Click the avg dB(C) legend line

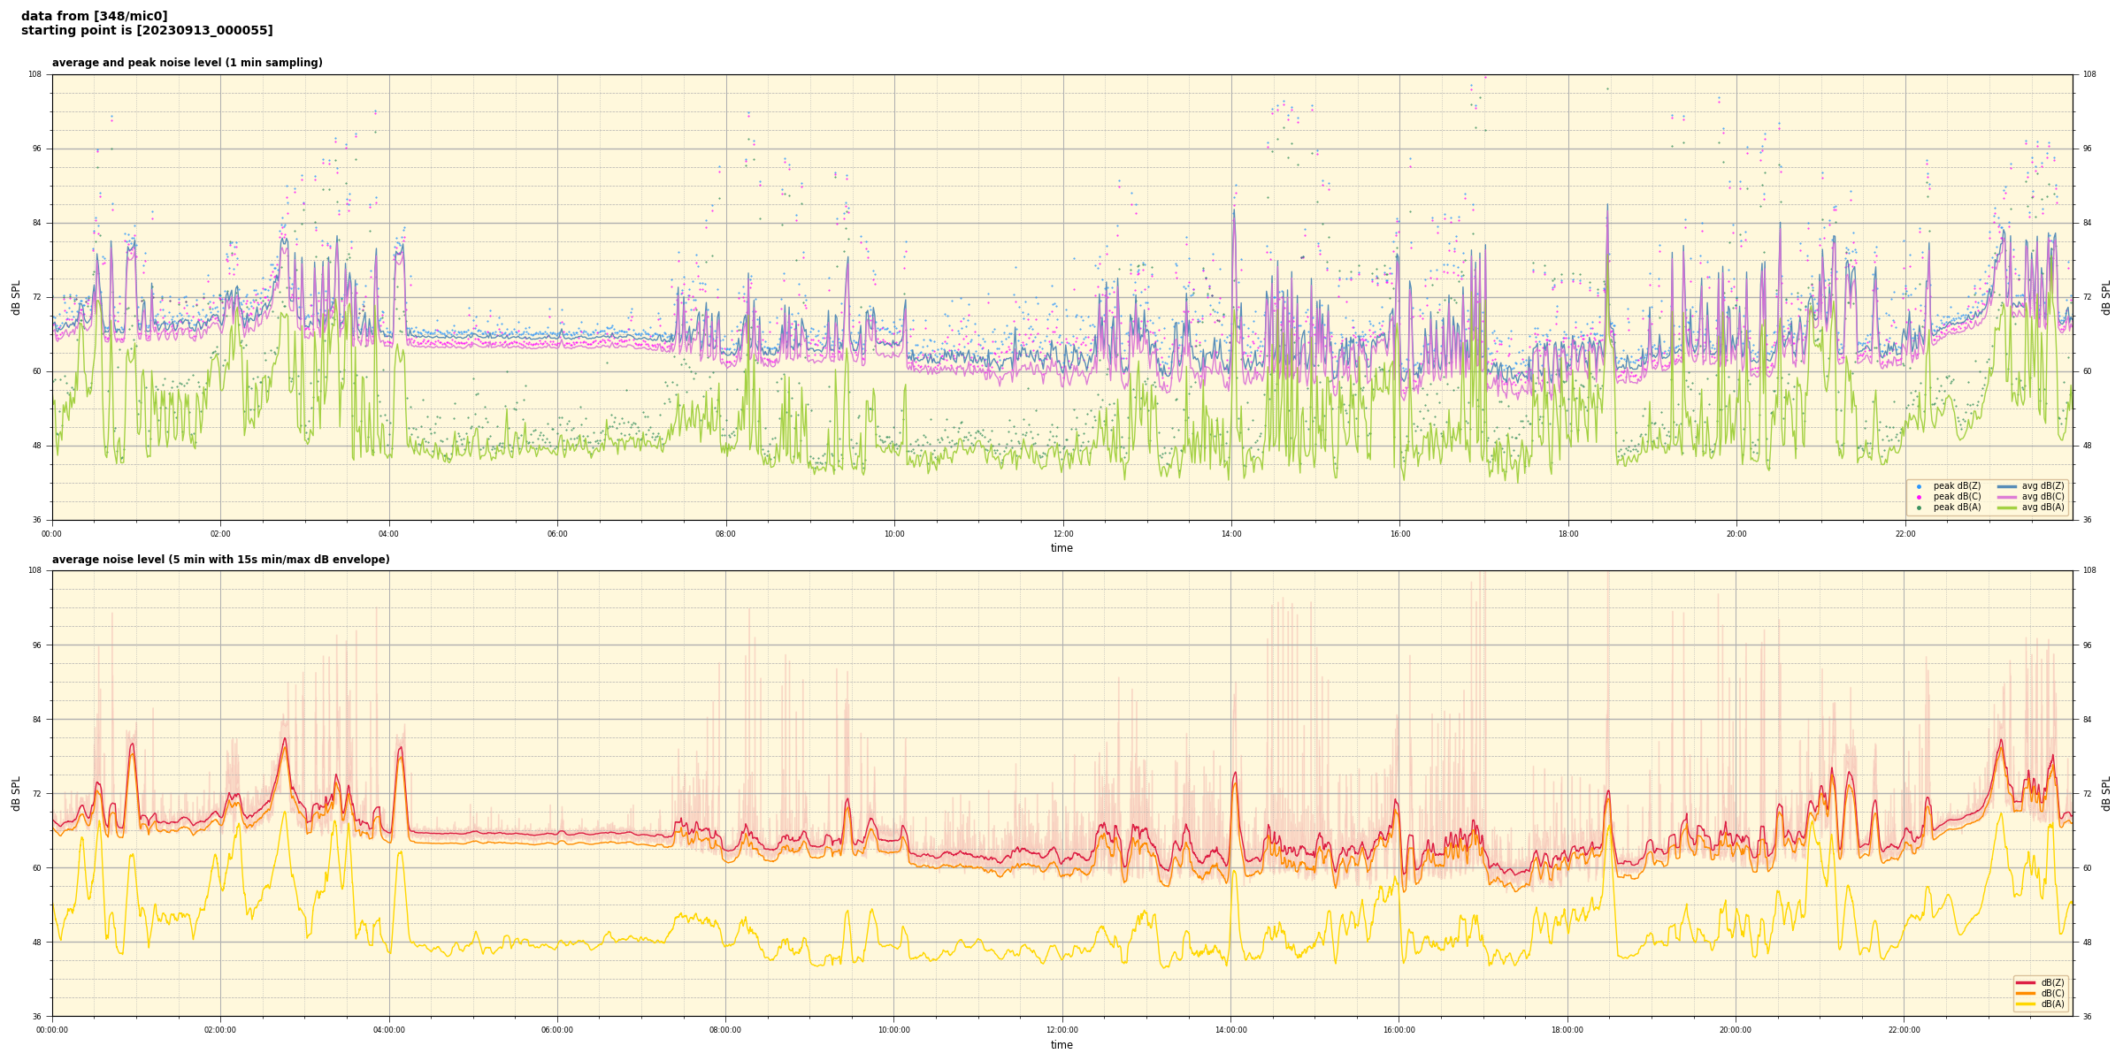click(x=2006, y=497)
